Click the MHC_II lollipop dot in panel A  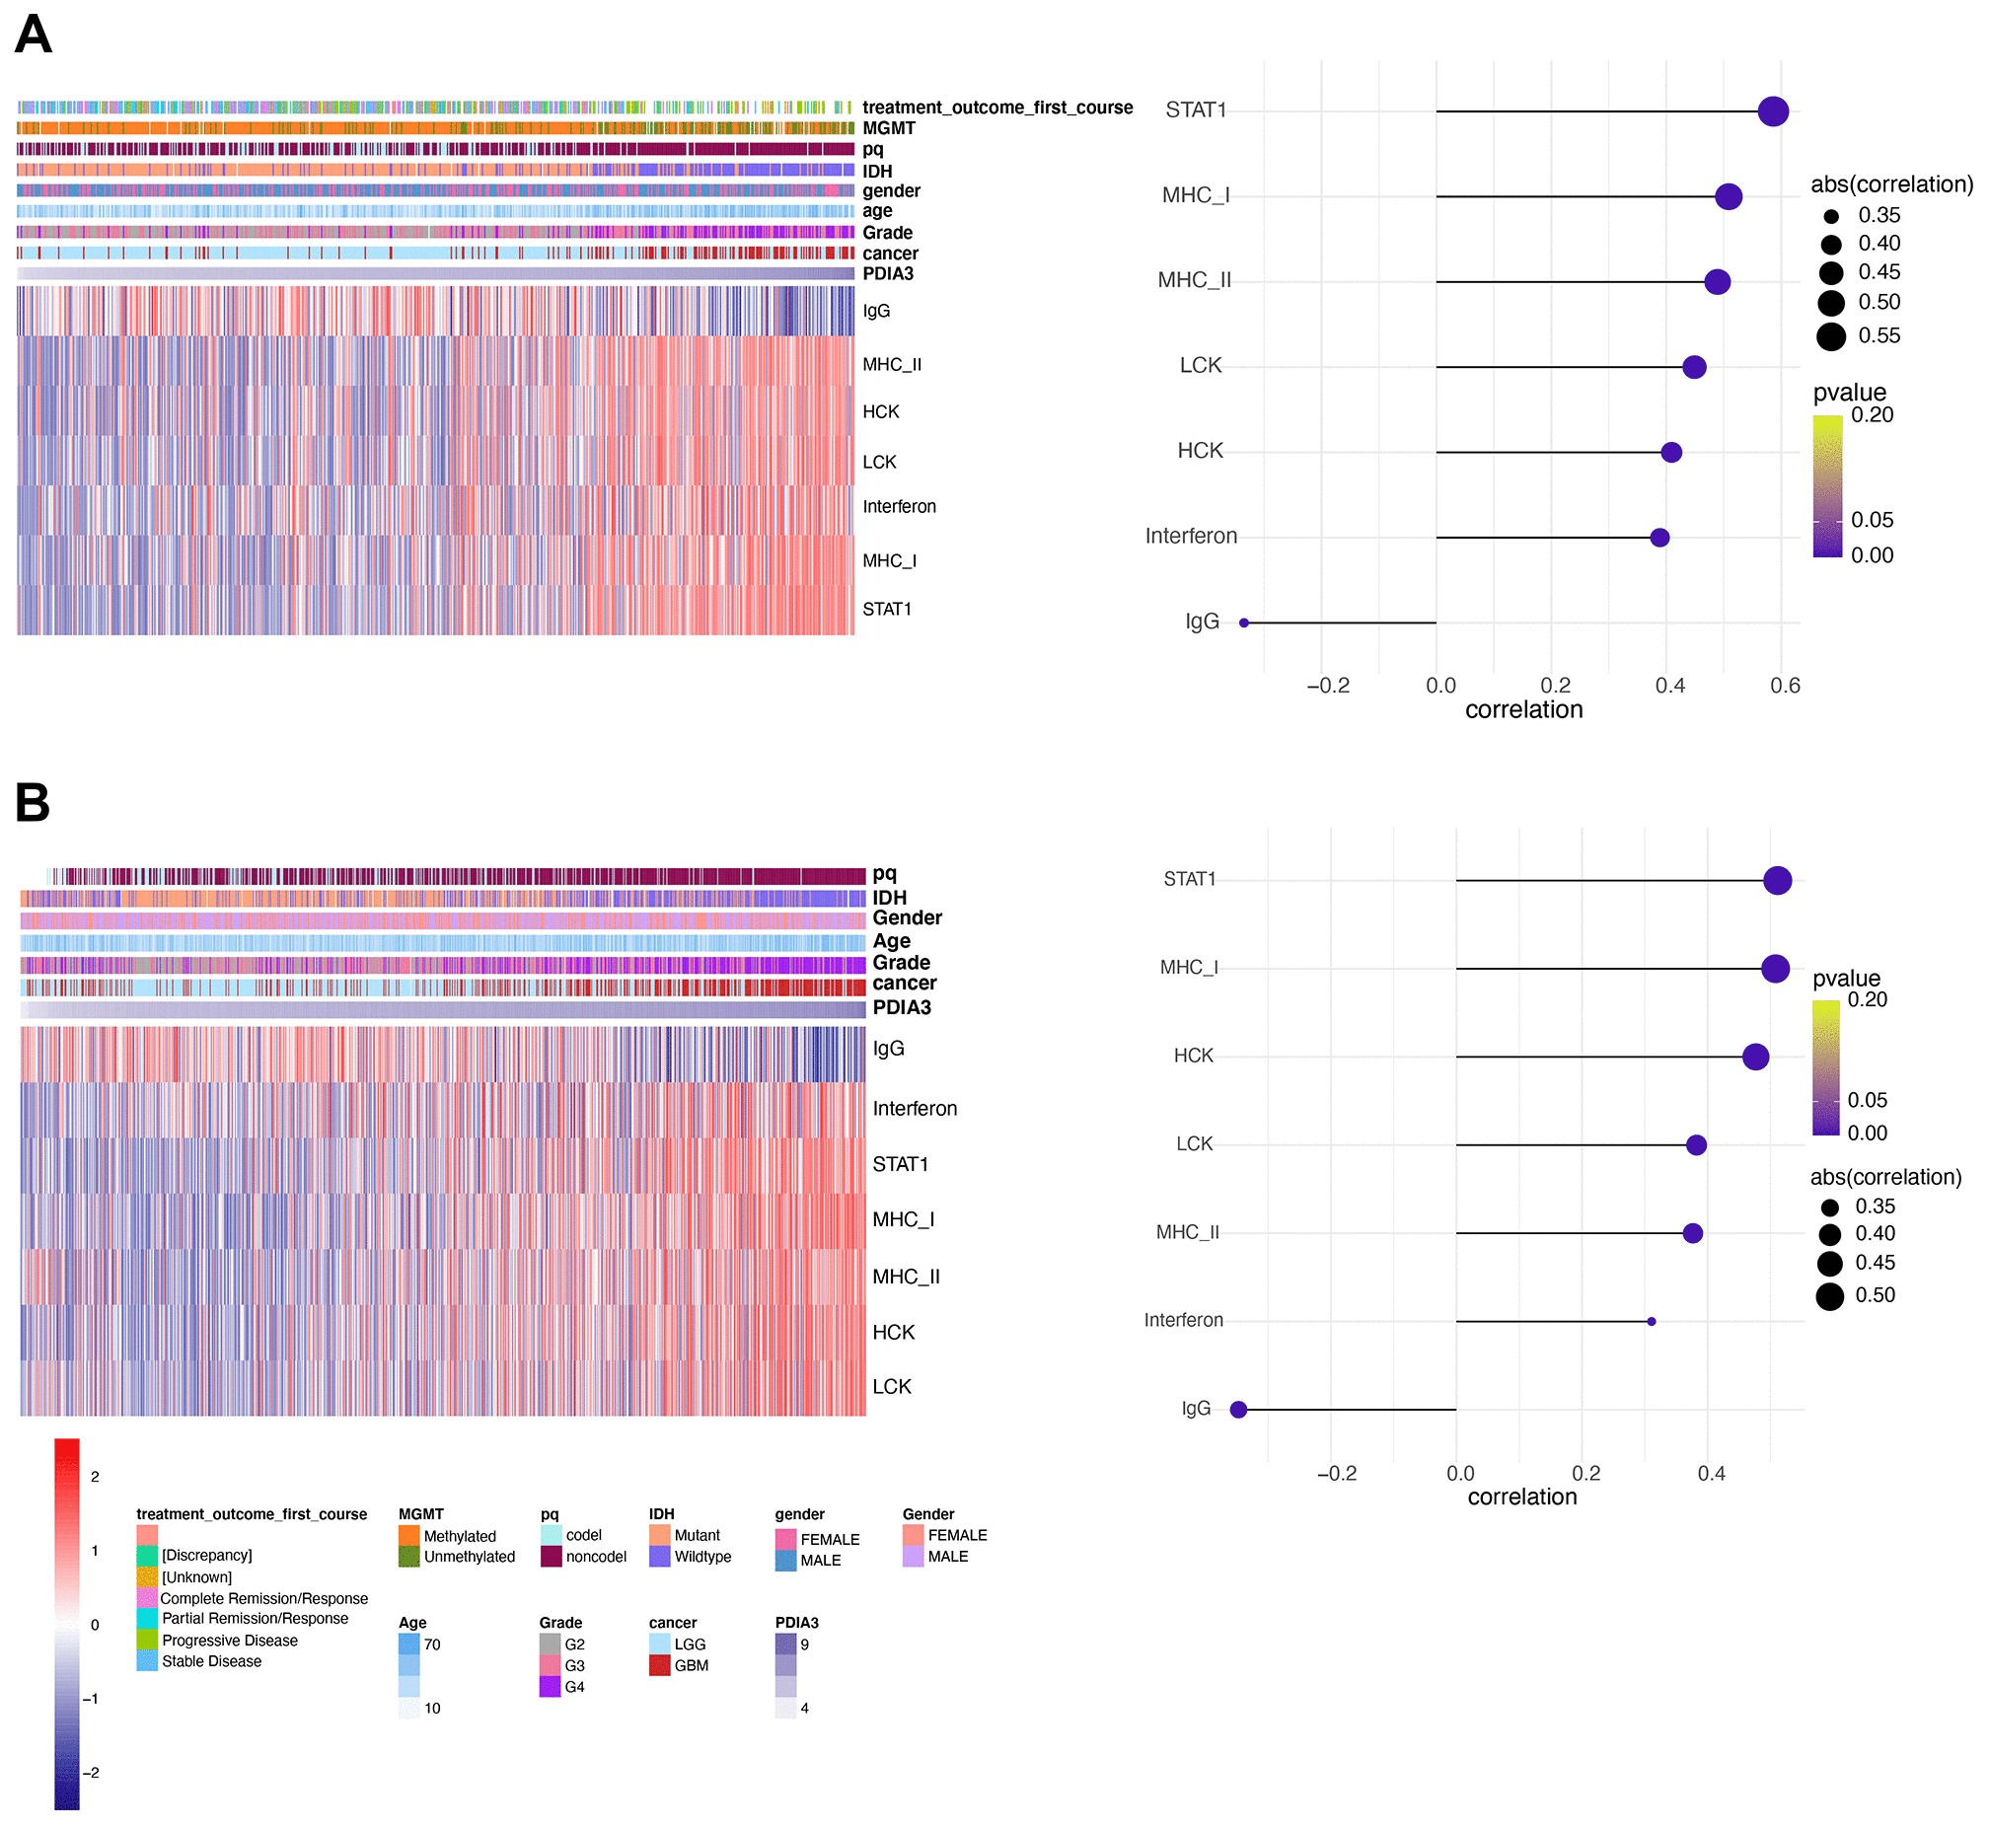tap(1718, 282)
